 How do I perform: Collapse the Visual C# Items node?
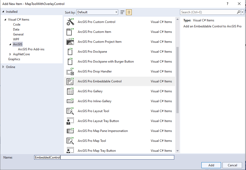[x=5, y=20]
